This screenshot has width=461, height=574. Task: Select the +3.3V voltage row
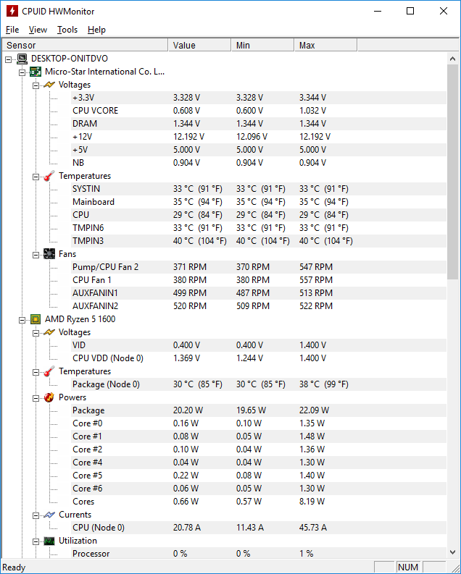(x=259, y=98)
